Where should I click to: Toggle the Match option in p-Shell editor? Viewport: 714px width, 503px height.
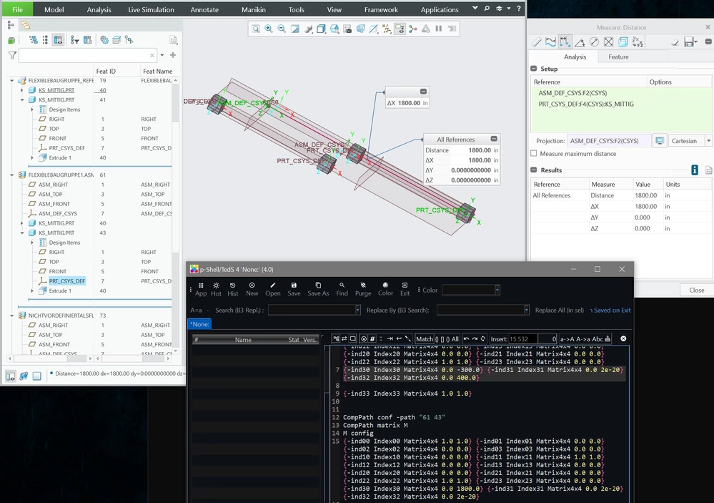(425, 339)
